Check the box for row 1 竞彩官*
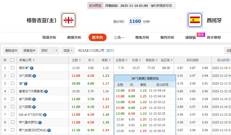Viewport: 231px width, 135px height. 13,68
